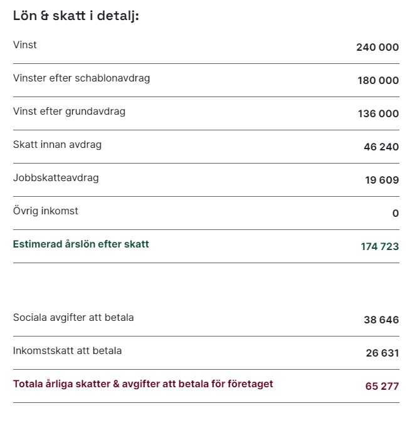Click "Vinst efter grundavdrag" label
Screen dimensions: 412x428
point(69,112)
